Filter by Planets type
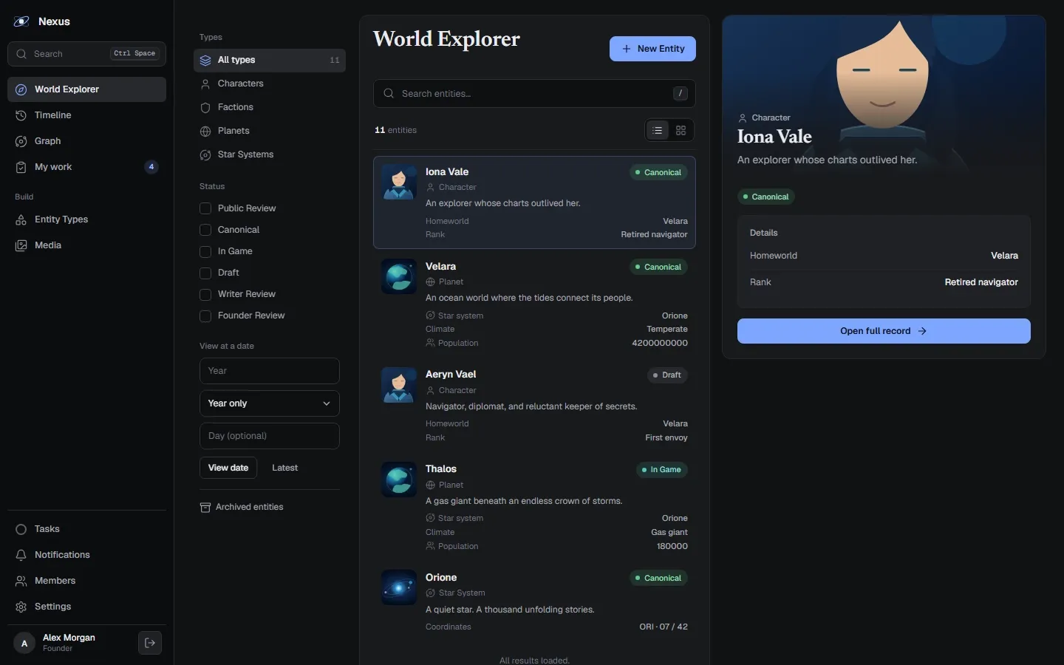 pyautogui.click(x=270, y=131)
